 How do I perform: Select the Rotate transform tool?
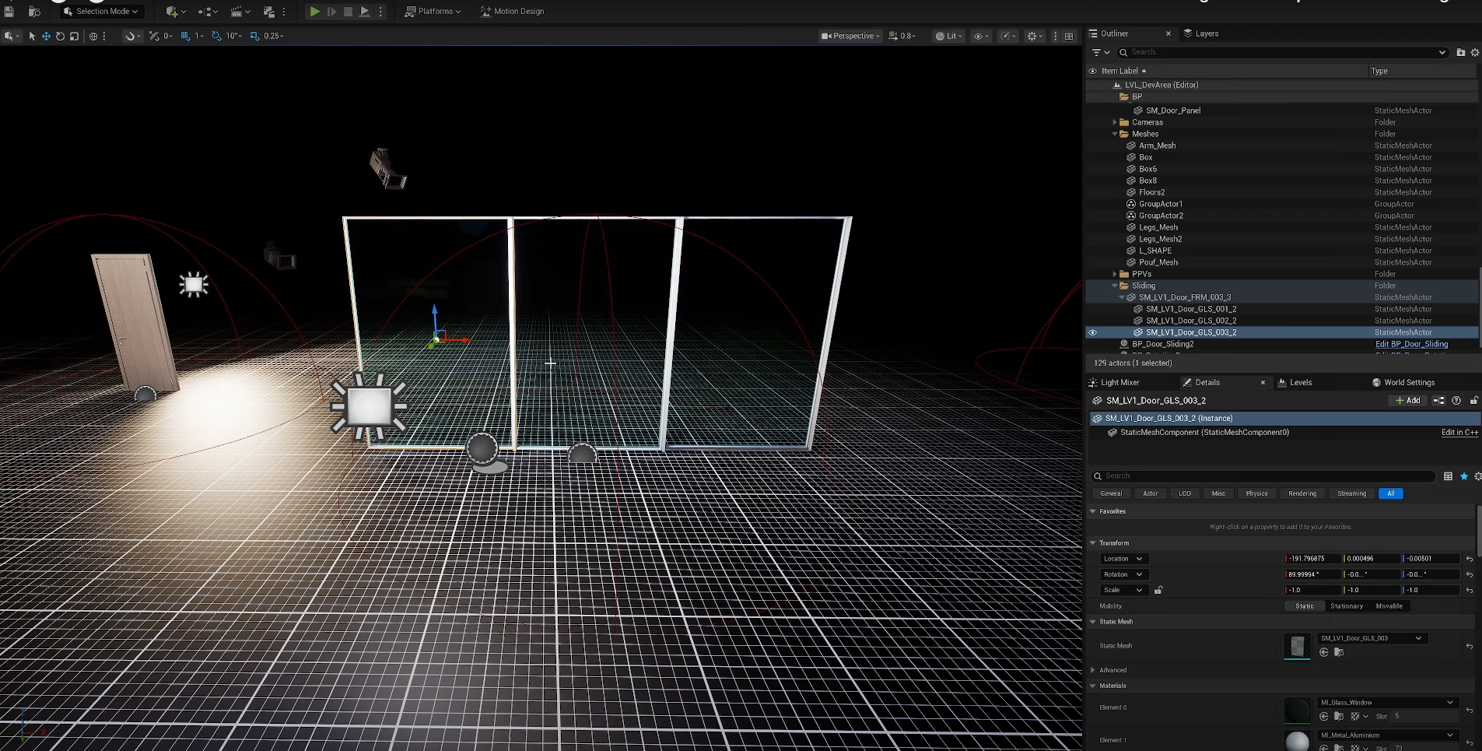(x=60, y=36)
